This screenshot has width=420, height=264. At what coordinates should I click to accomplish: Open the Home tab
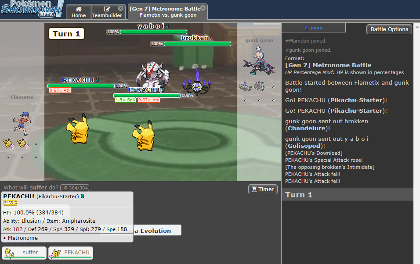[79, 12]
